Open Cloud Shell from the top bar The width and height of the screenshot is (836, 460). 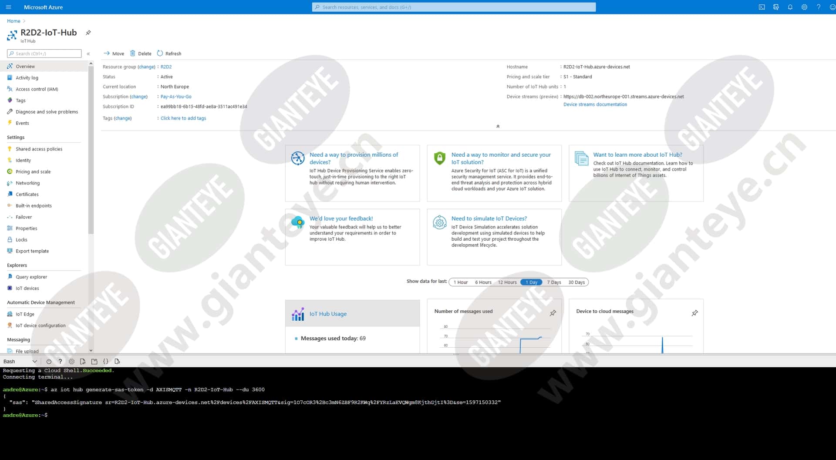click(x=762, y=7)
